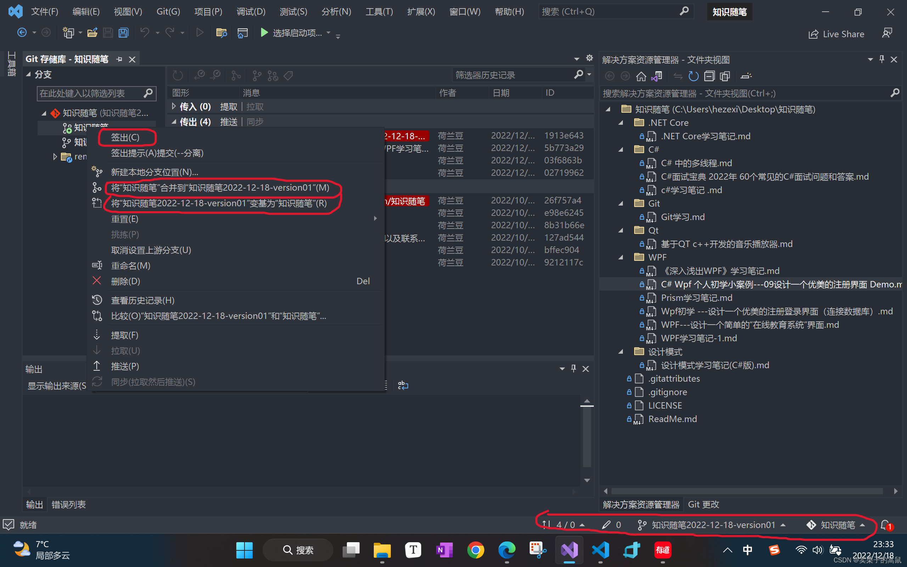The height and width of the screenshot is (567, 907).
Task: Click the Collapse All icon in Solution Explorer
Action: [x=709, y=76]
